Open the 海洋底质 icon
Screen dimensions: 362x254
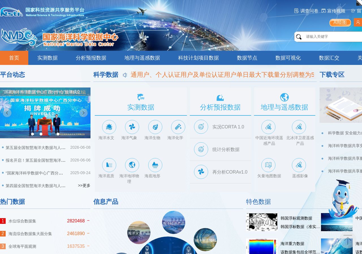(x=109, y=165)
